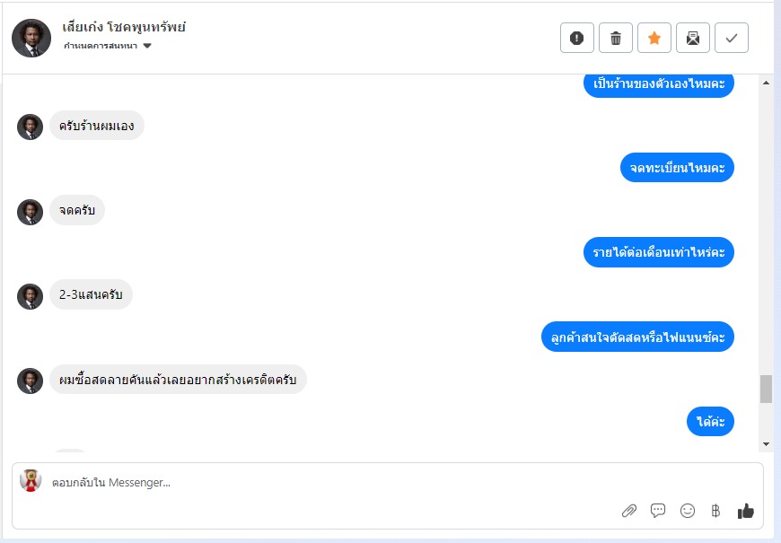Toggle the orange star follow-up marker

[x=654, y=38]
